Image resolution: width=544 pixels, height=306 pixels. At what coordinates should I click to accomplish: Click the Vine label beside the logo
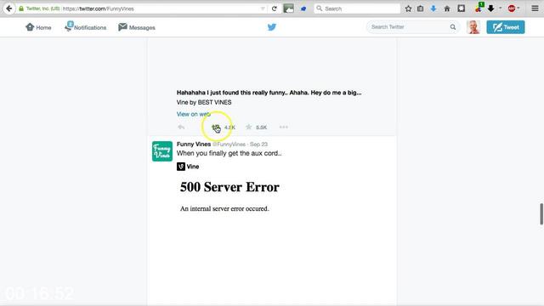click(x=193, y=167)
